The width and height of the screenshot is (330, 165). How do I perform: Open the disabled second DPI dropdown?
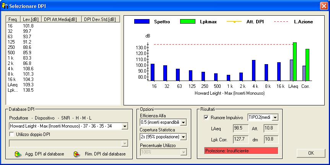click(125, 143)
